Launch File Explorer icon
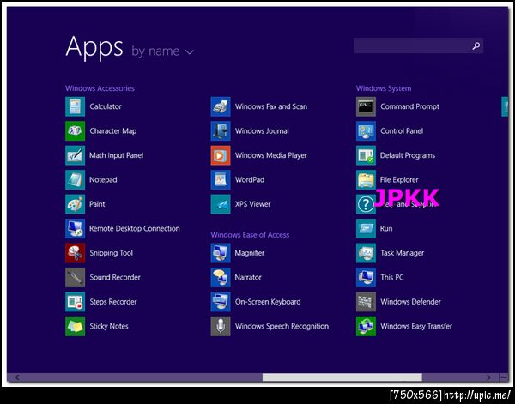The image size is (515, 404). pos(366,179)
